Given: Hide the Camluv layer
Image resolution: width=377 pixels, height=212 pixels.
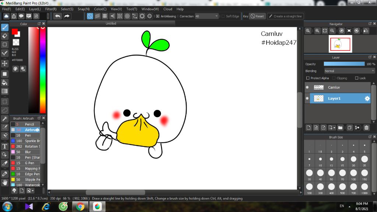Looking at the screenshot, I should (x=307, y=87).
